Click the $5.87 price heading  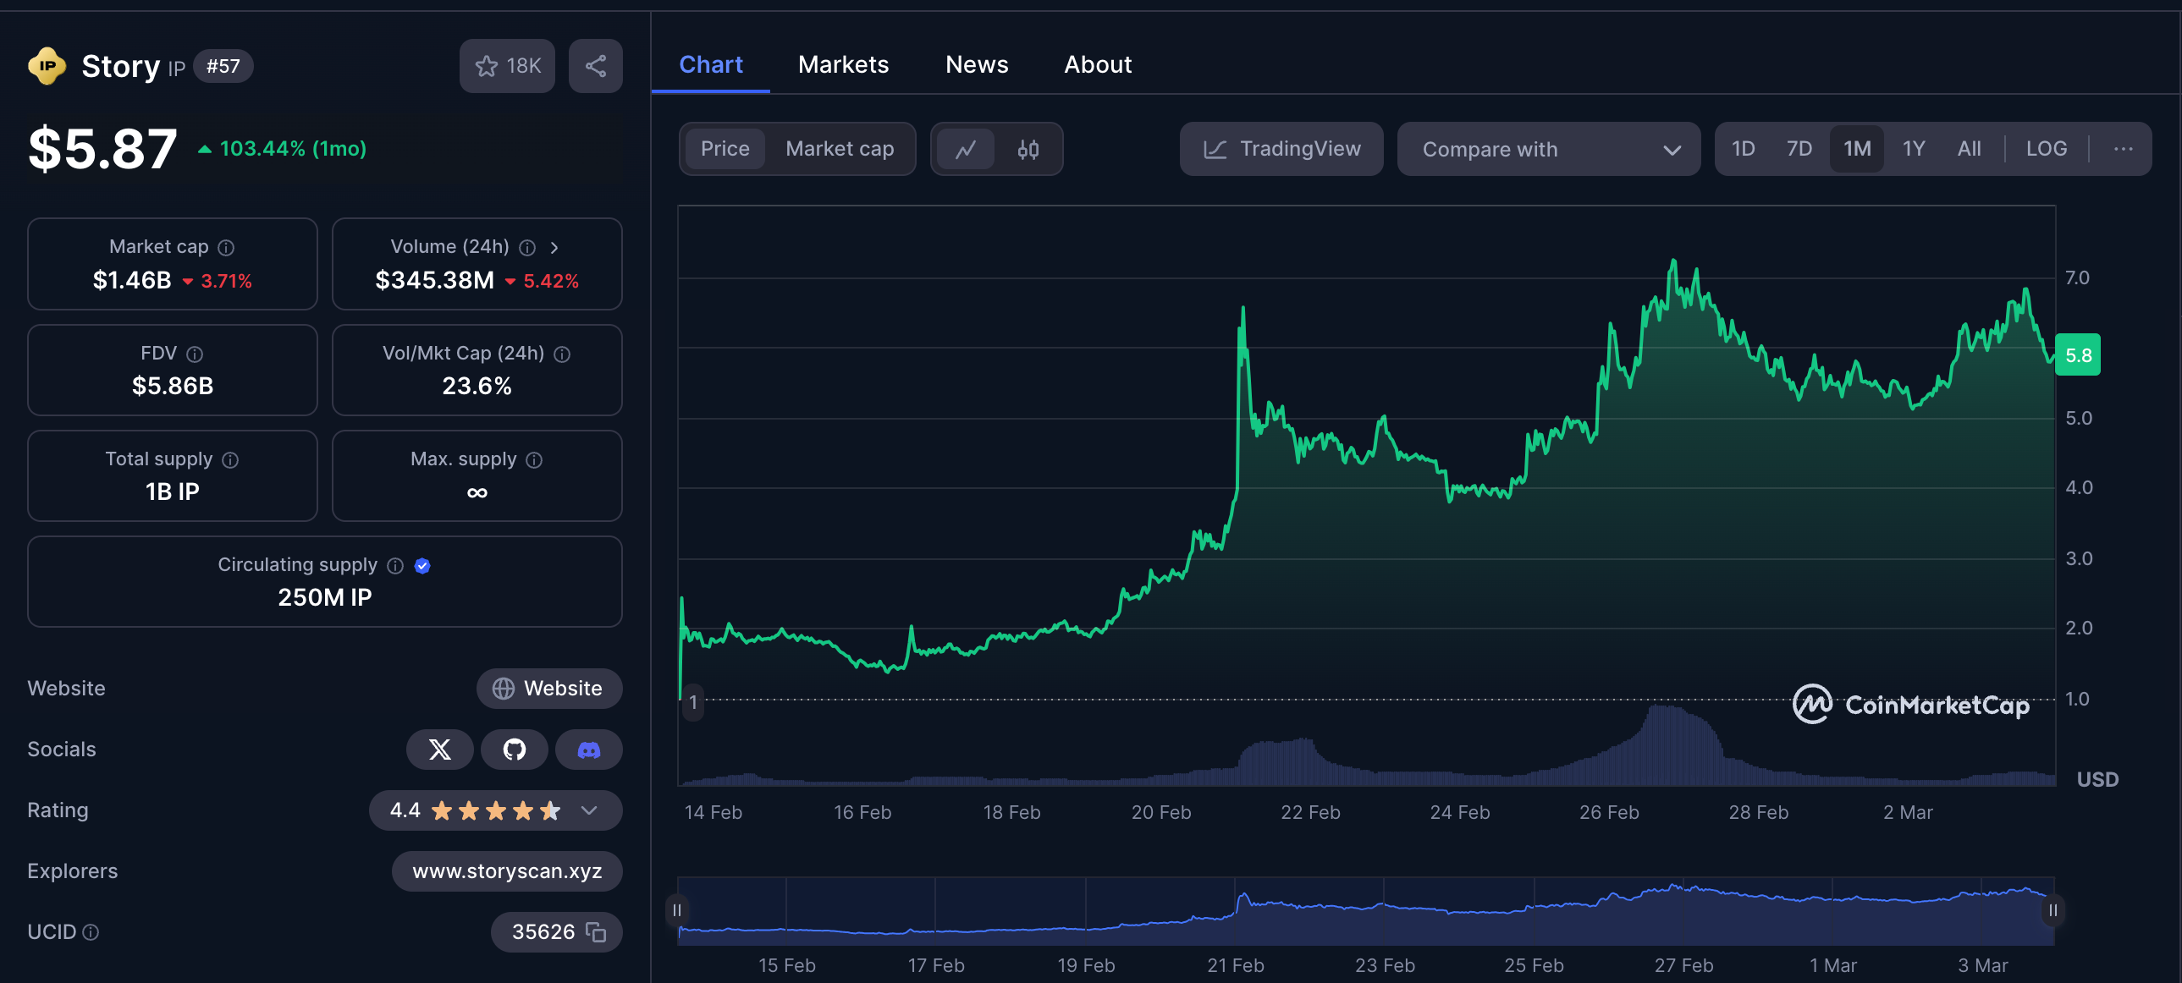(x=102, y=149)
